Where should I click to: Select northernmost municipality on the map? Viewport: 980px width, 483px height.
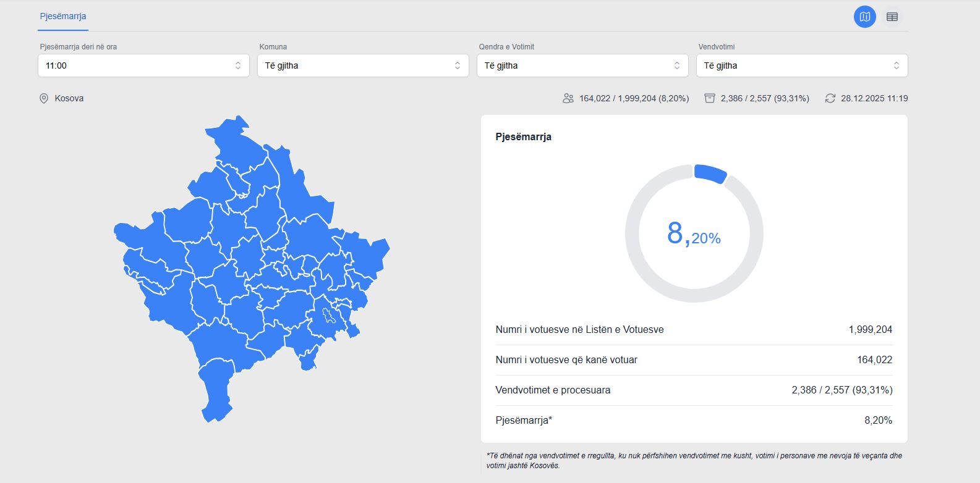235,139
